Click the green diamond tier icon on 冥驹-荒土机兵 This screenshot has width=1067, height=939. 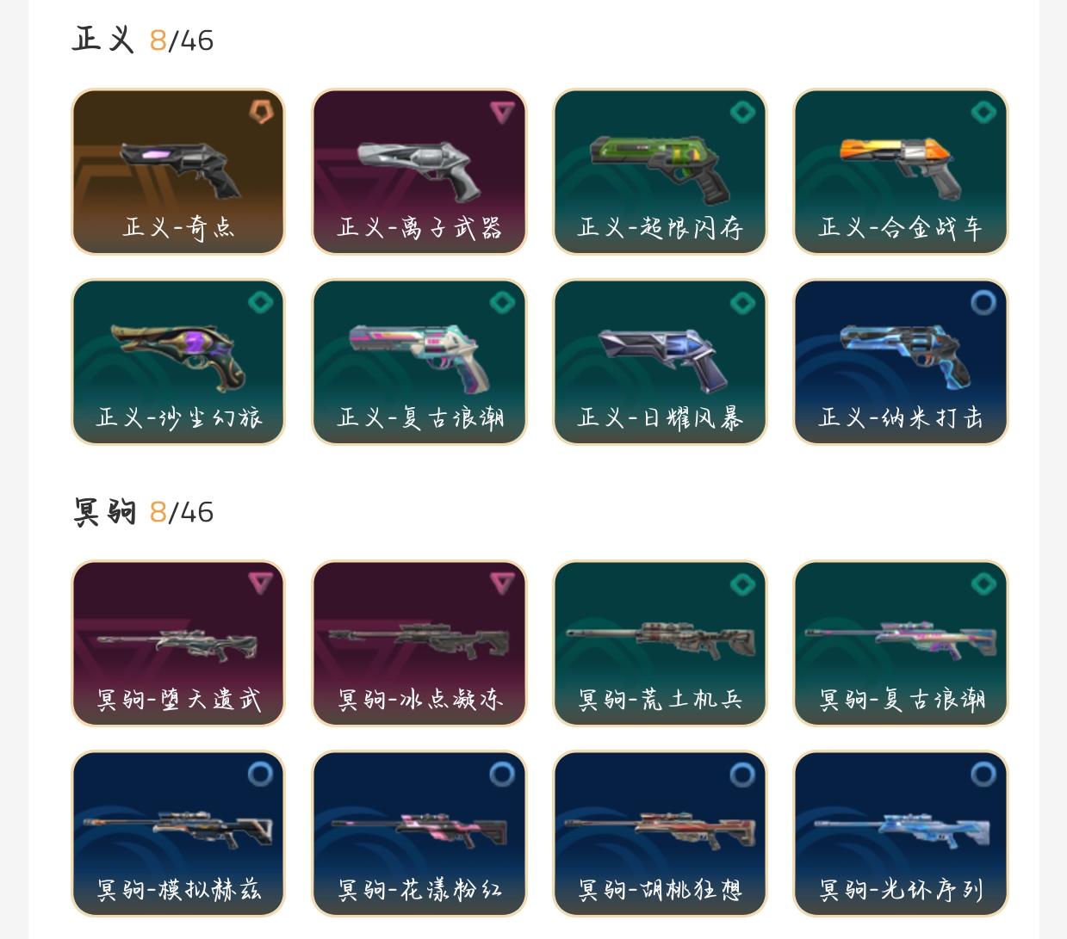coord(742,584)
